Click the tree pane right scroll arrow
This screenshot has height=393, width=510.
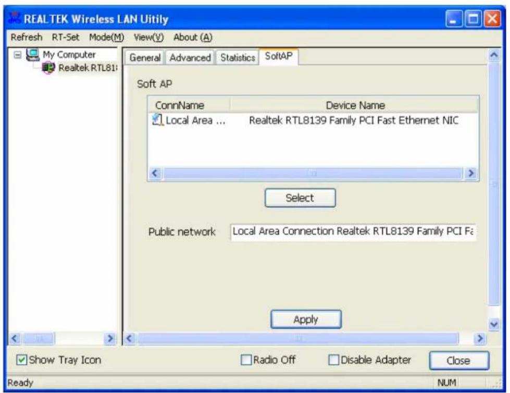point(110,339)
